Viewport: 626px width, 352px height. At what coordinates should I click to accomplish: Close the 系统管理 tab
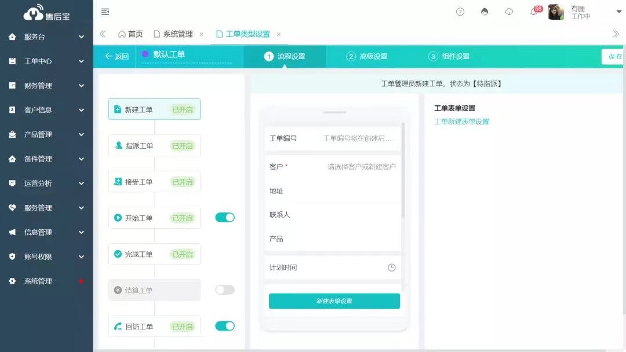coord(201,34)
